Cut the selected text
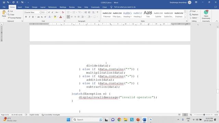Screen dimensions: 219x123 10,11
